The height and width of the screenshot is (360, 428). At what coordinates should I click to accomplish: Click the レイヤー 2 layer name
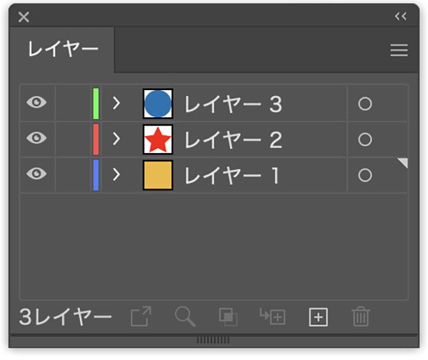233,139
